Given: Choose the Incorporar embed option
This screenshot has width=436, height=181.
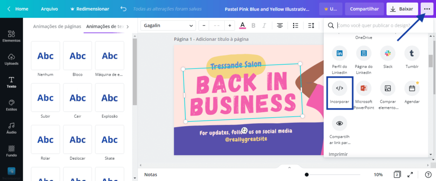Looking at the screenshot, I should (x=339, y=93).
